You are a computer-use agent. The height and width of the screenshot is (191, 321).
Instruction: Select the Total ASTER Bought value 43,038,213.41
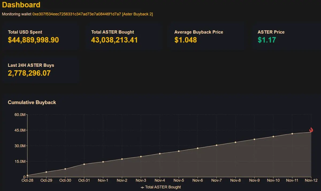pos(114,40)
